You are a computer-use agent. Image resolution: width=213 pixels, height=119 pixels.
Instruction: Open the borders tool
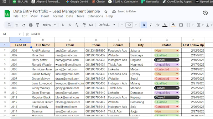[x=181, y=25]
